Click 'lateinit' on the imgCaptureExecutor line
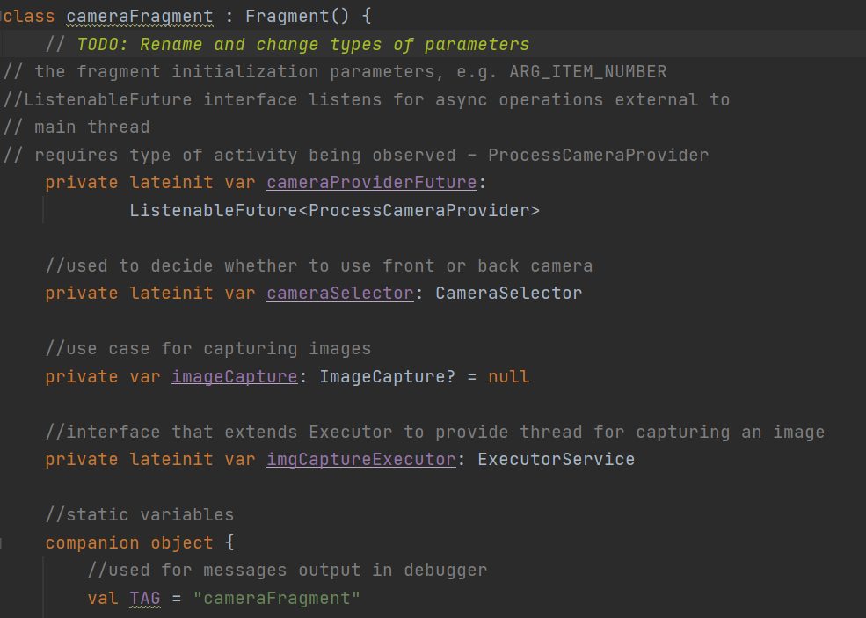The height and width of the screenshot is (618, 866). [171, 460]
